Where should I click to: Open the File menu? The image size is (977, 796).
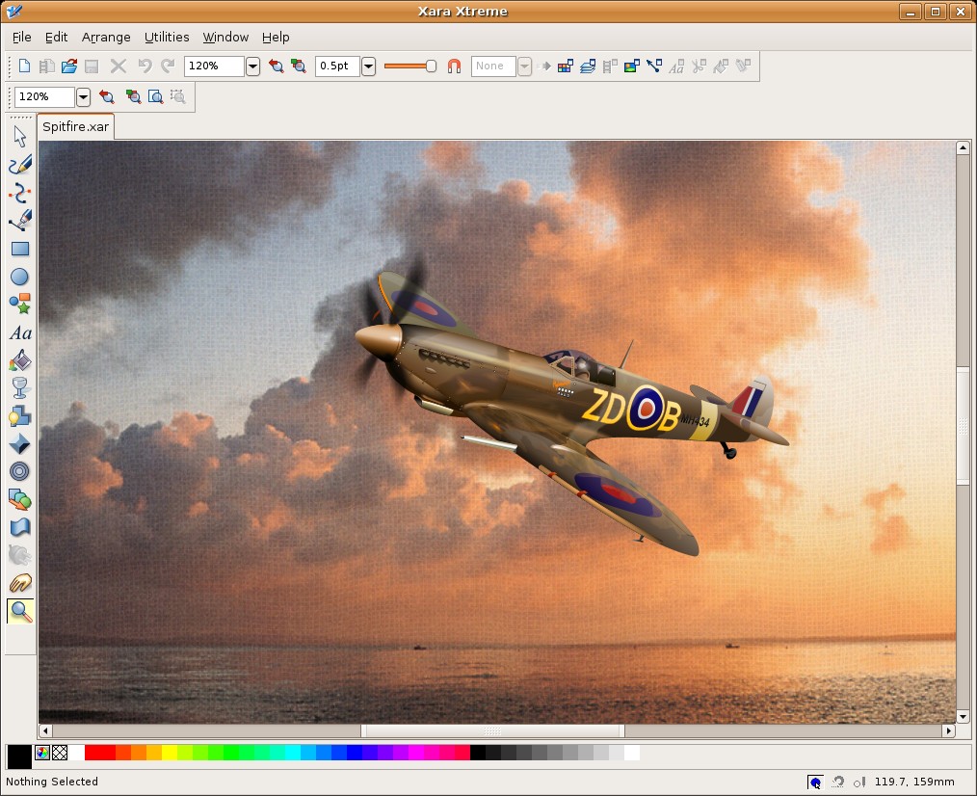point(22,38)
